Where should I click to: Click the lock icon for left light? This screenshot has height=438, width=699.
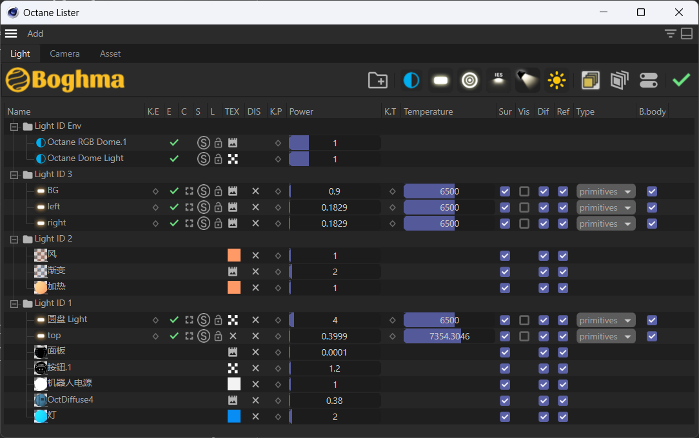pos(218,207)
